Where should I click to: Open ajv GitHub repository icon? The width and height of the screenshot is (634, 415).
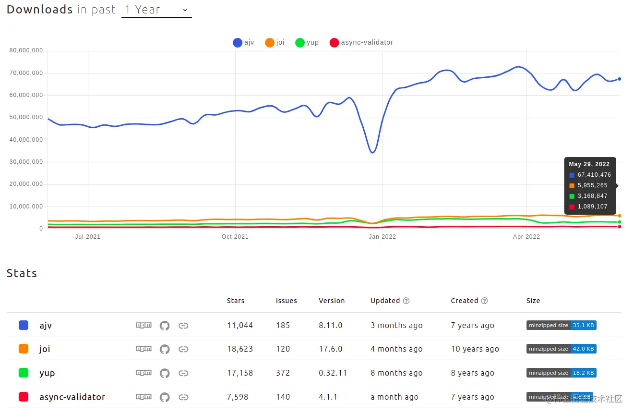[x=165, y=326]
